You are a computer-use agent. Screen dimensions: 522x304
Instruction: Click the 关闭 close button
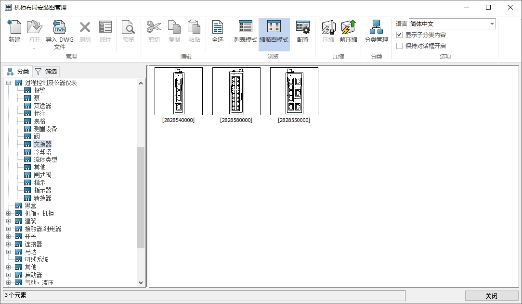[491, 296]
